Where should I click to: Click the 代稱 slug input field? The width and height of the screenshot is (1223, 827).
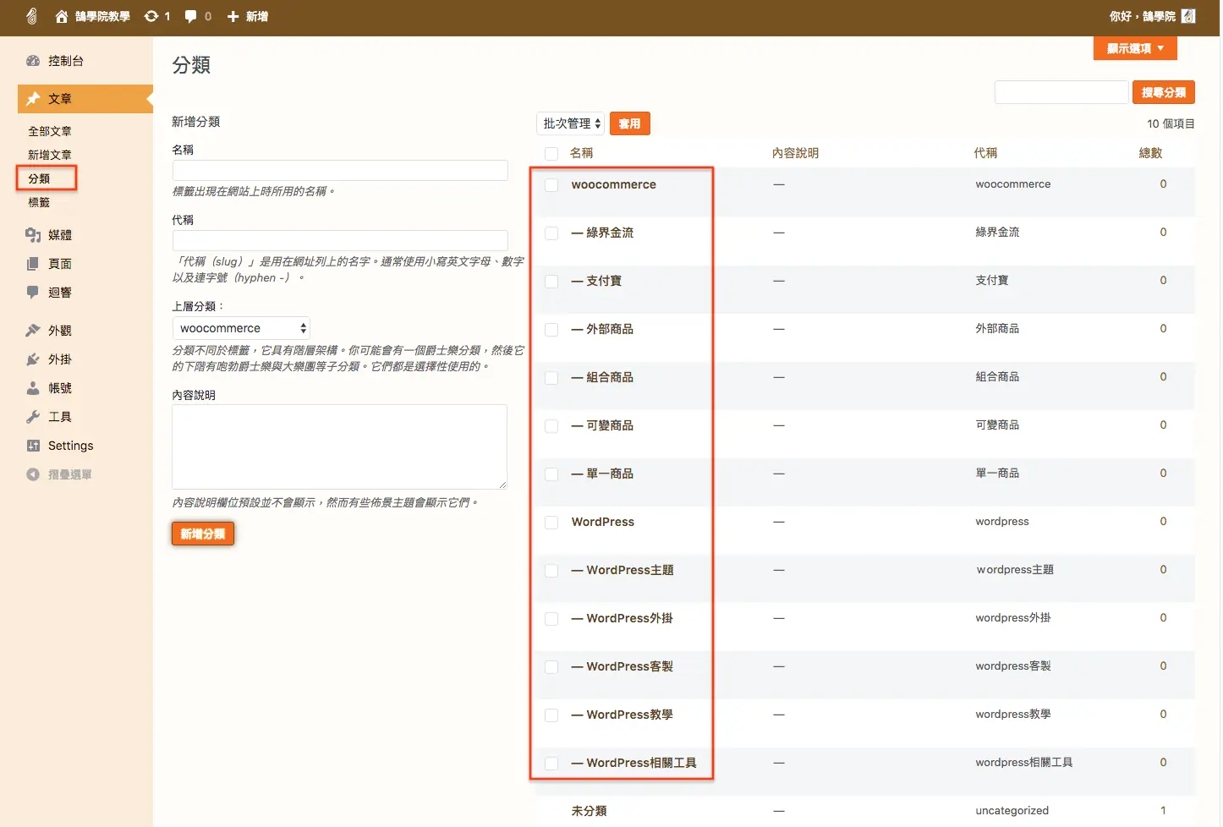340,240
